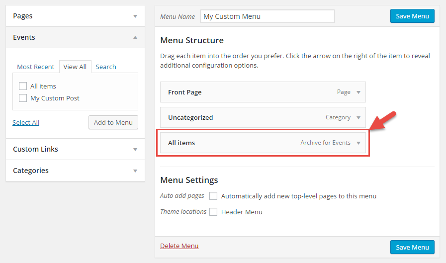446x263 pixels.
Task: Expand the Categories panel arrow
Action: 135,171
